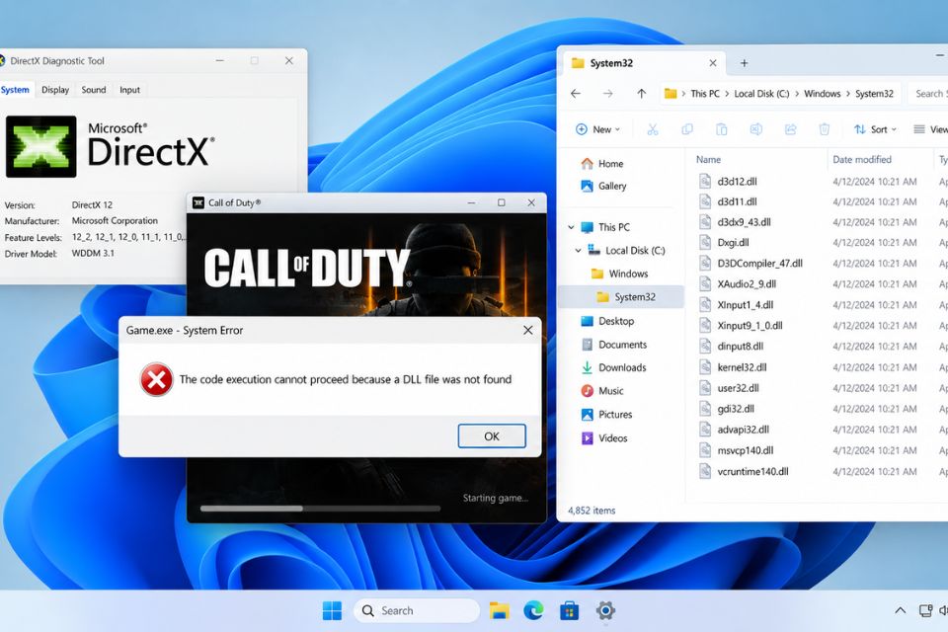Expand chevron after Windows in address bar
Viewport: 948px width, 632px height.
847,94
